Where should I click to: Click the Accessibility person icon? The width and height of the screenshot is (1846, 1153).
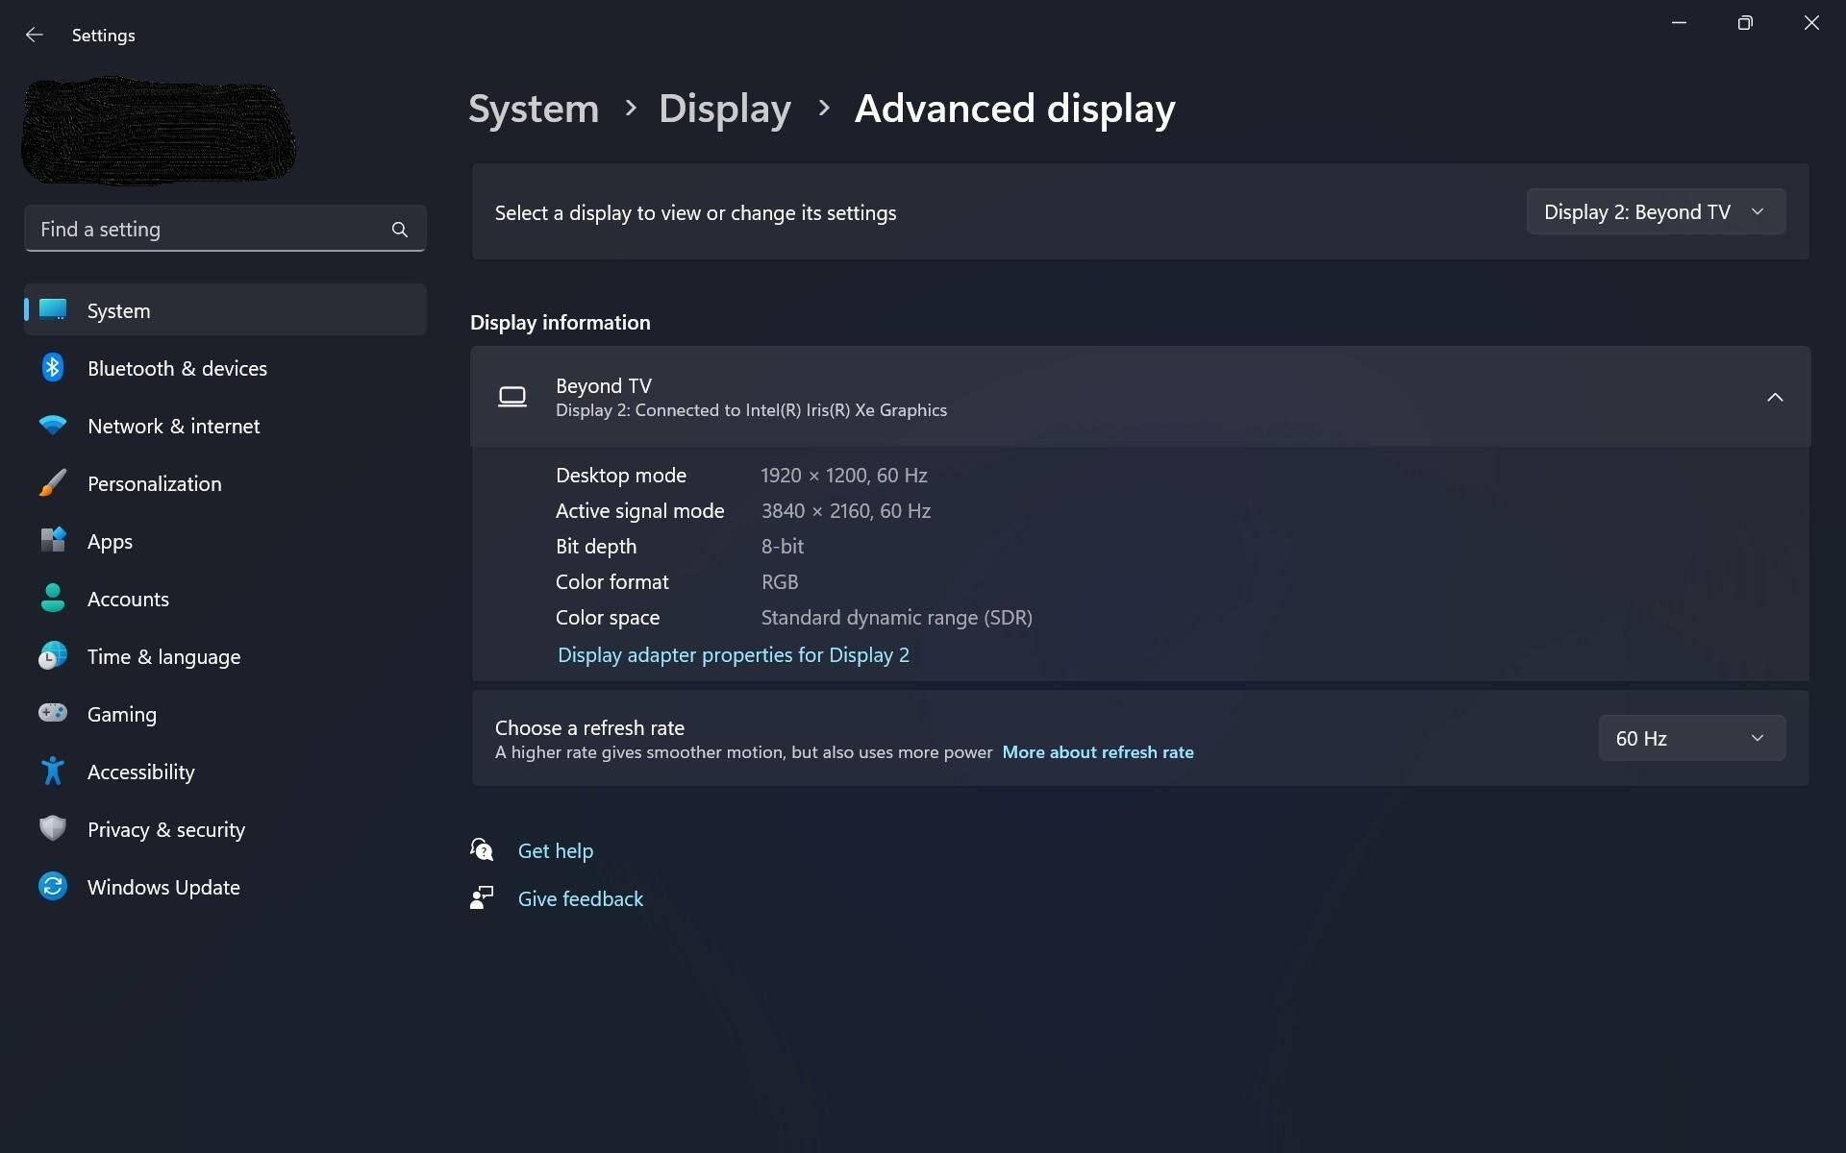pos(53,772)
